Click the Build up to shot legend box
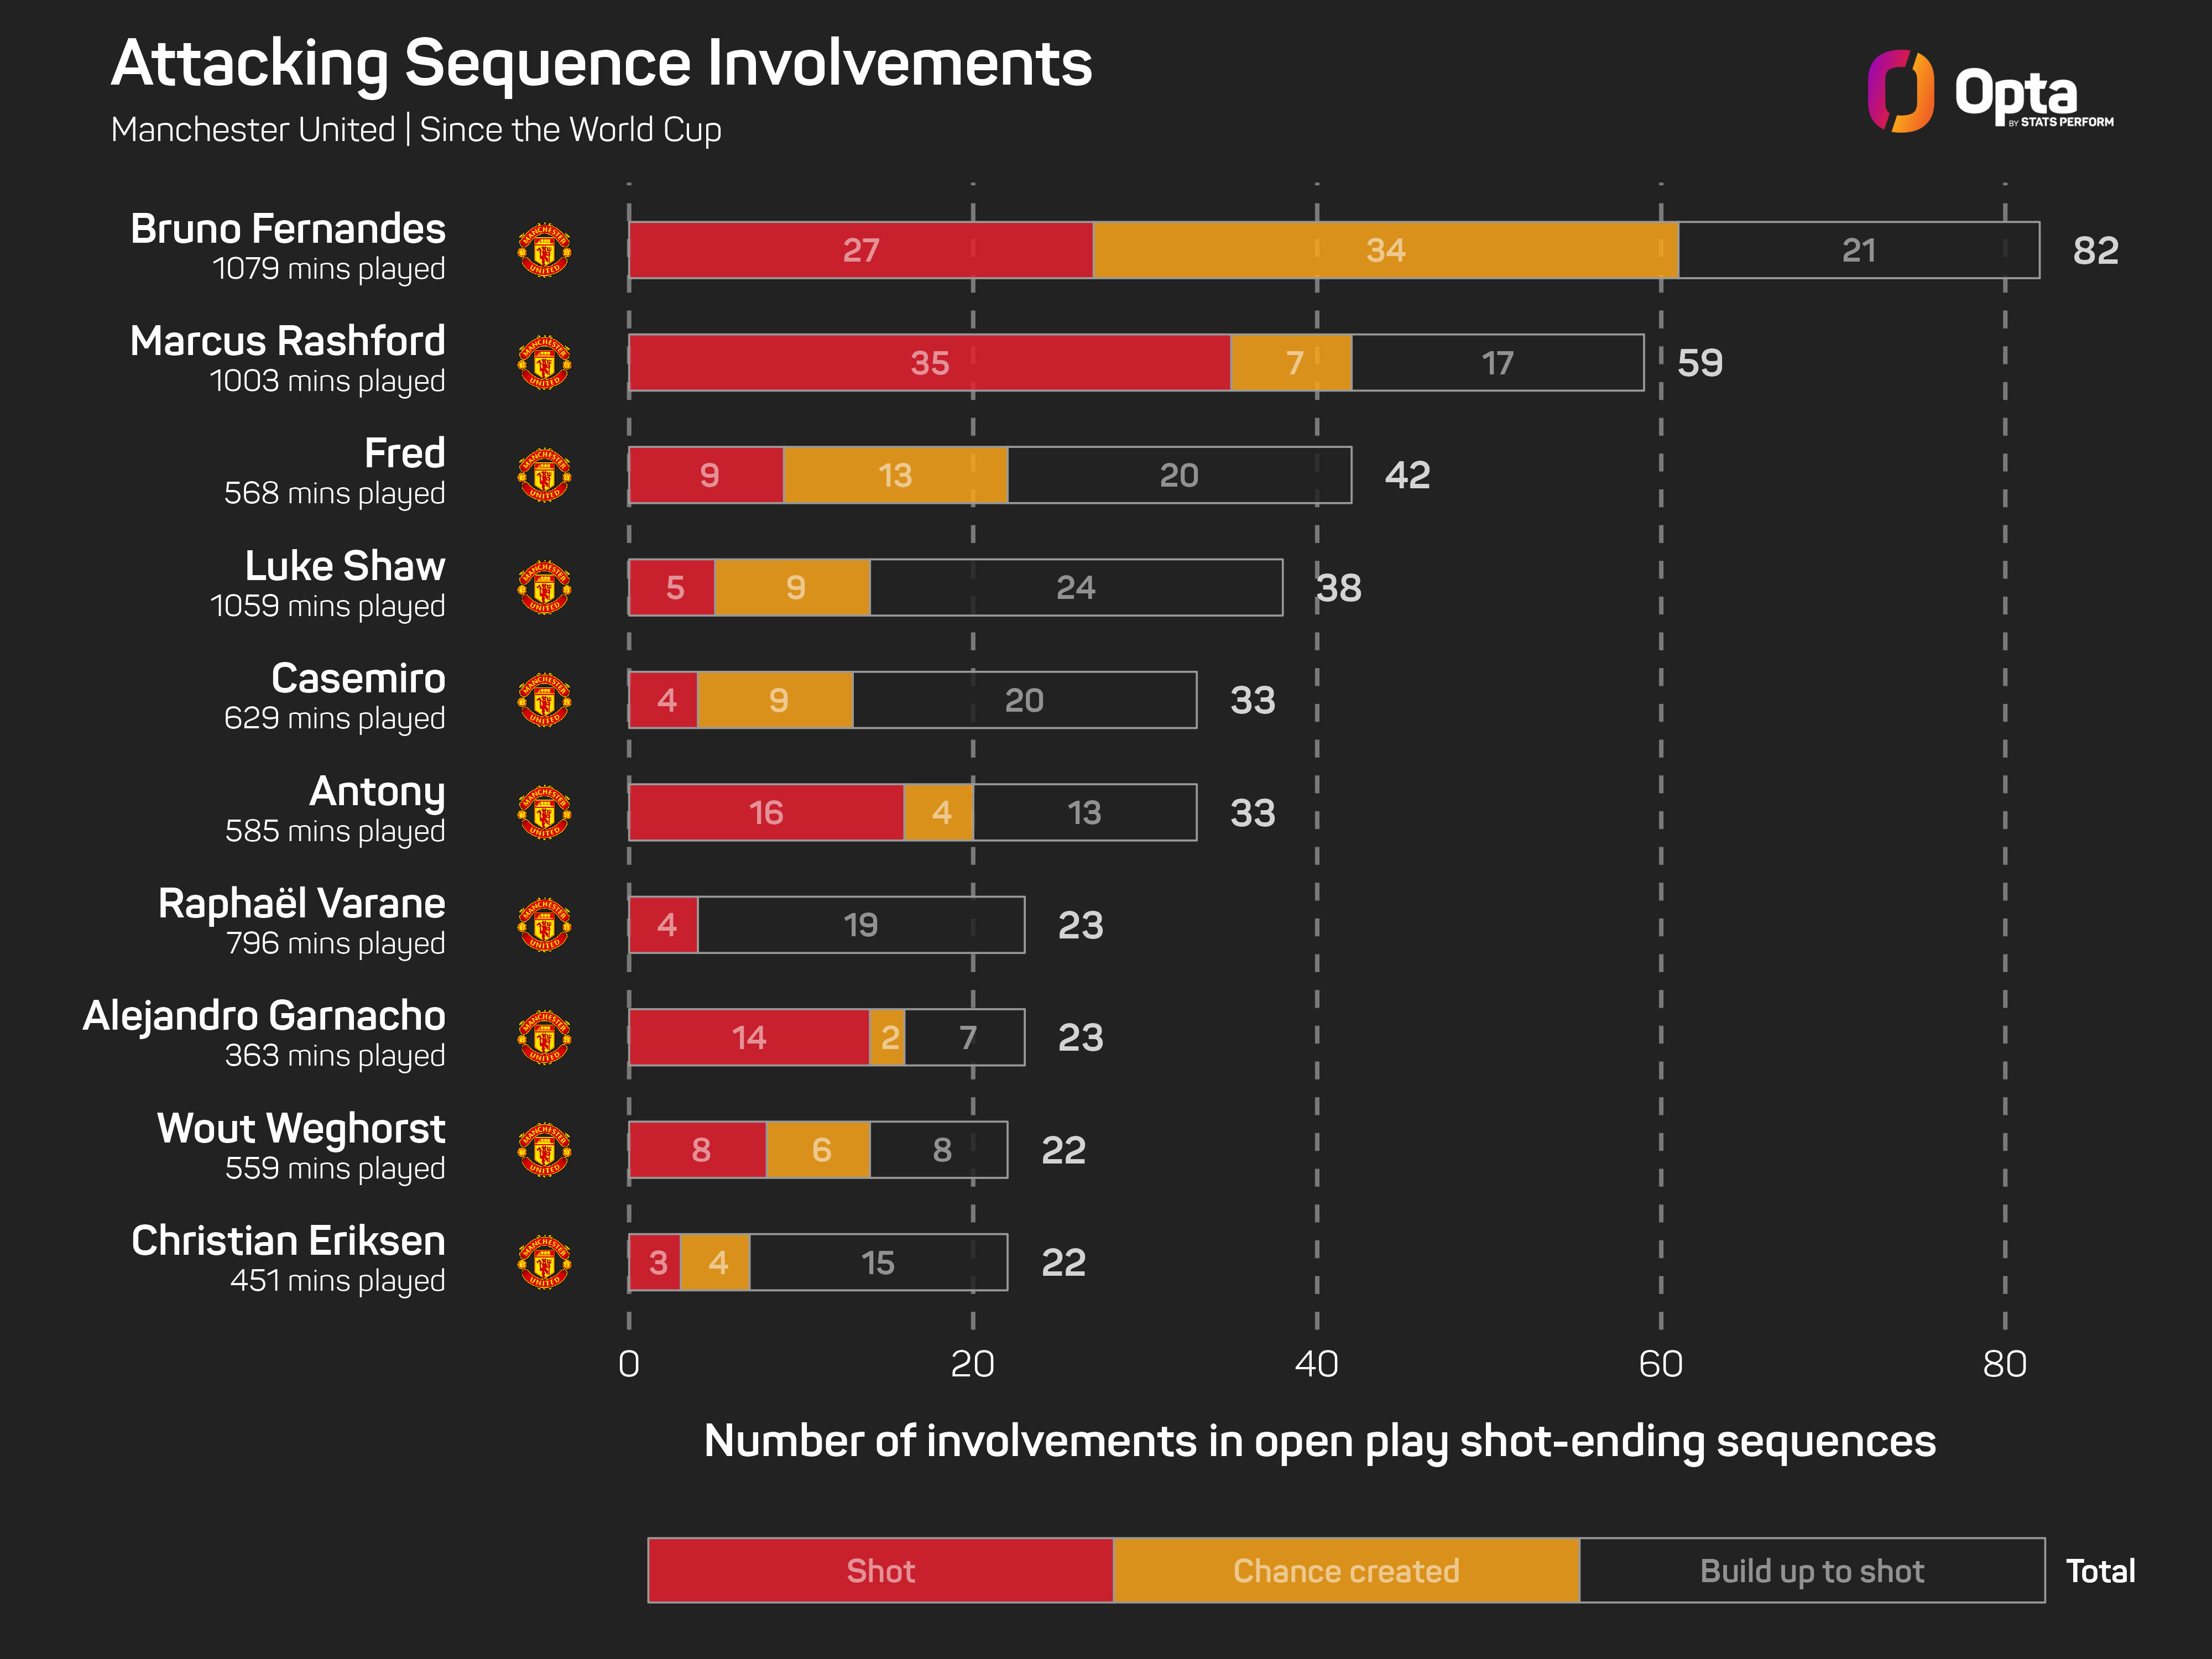Screen dimensions: 2212x1659 pyautogui.click(x=1812, y=1570)
